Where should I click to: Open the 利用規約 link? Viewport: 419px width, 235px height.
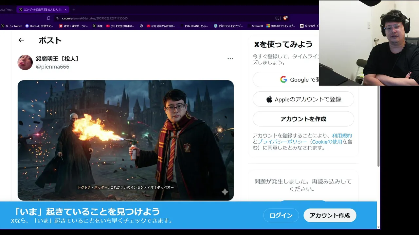342,135
